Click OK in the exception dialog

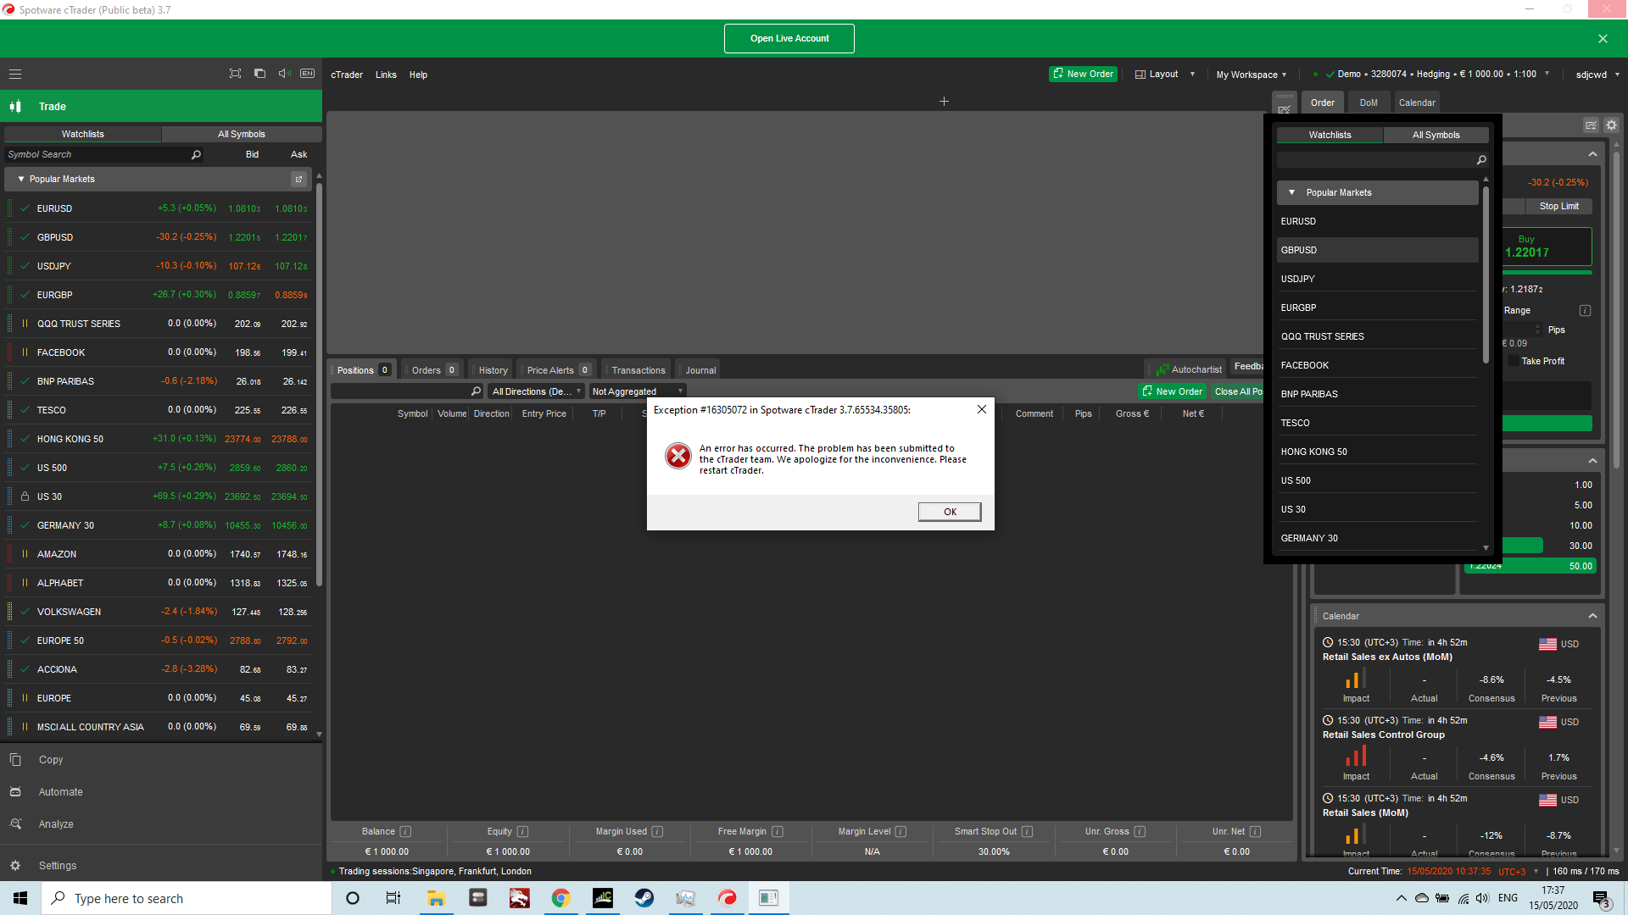(950, 512)
